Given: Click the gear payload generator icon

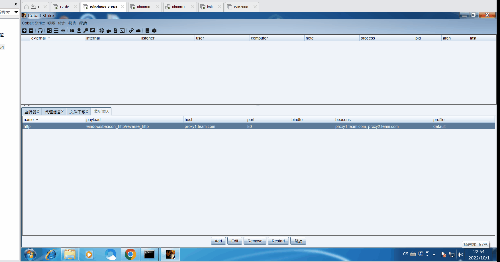Looking at the screenshot, I should [102, 30].
